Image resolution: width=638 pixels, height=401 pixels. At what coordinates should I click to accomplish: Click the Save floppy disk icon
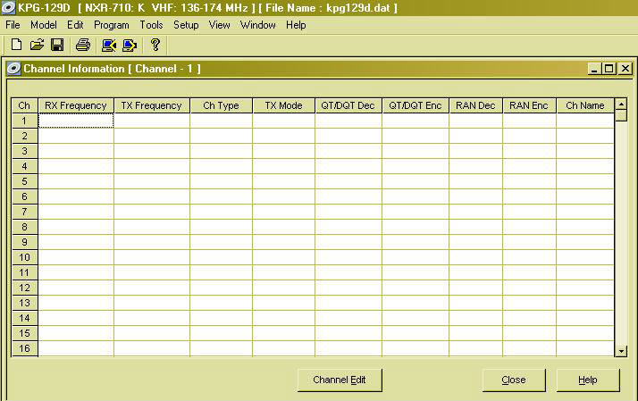tap(57, 45)
